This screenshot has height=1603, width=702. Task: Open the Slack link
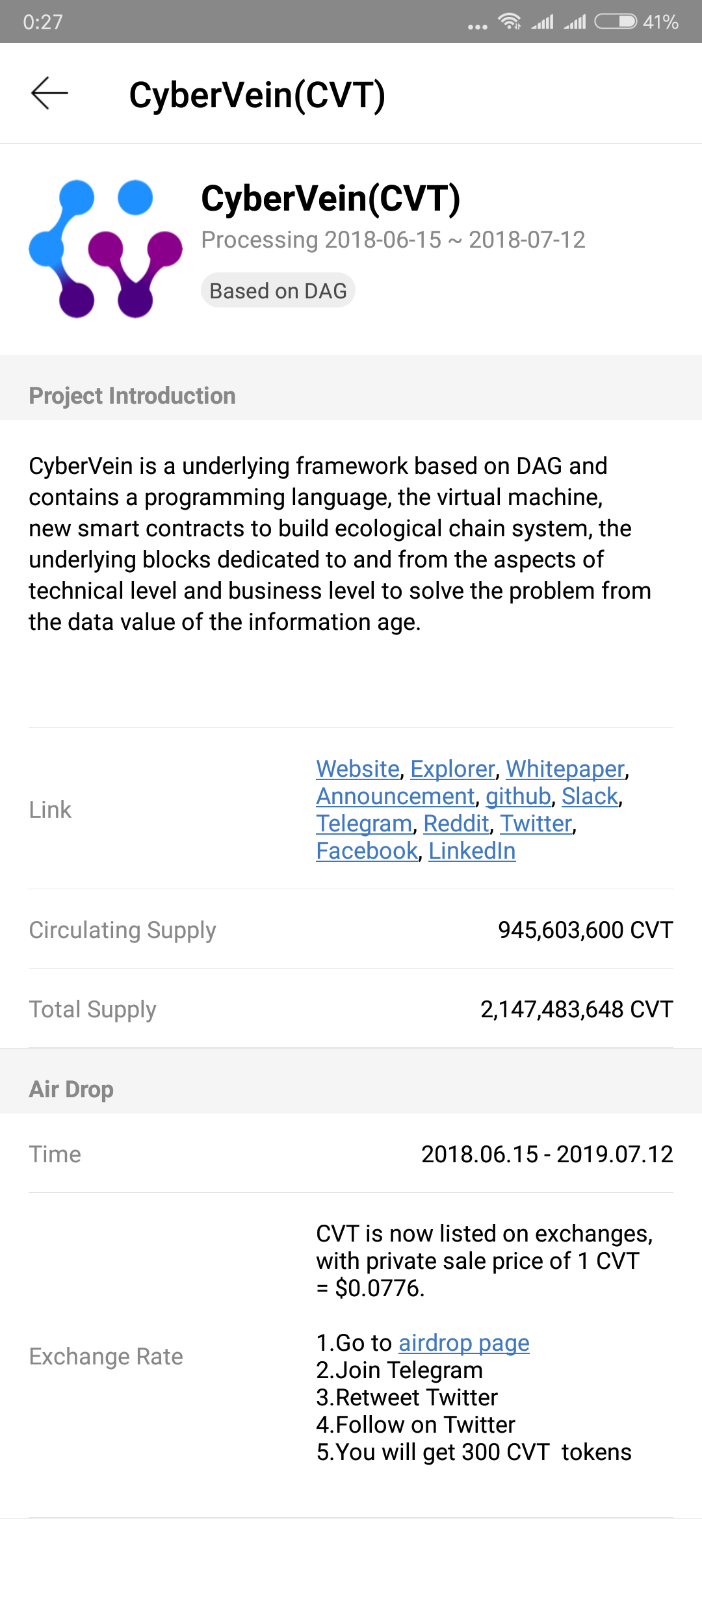pos(590,796)
